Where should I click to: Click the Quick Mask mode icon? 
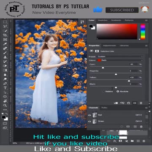(5, 123)
